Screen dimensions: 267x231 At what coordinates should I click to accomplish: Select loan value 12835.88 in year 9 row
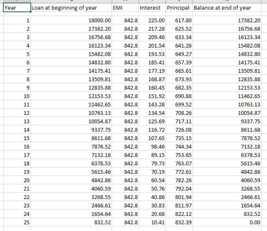click(71, 88)
